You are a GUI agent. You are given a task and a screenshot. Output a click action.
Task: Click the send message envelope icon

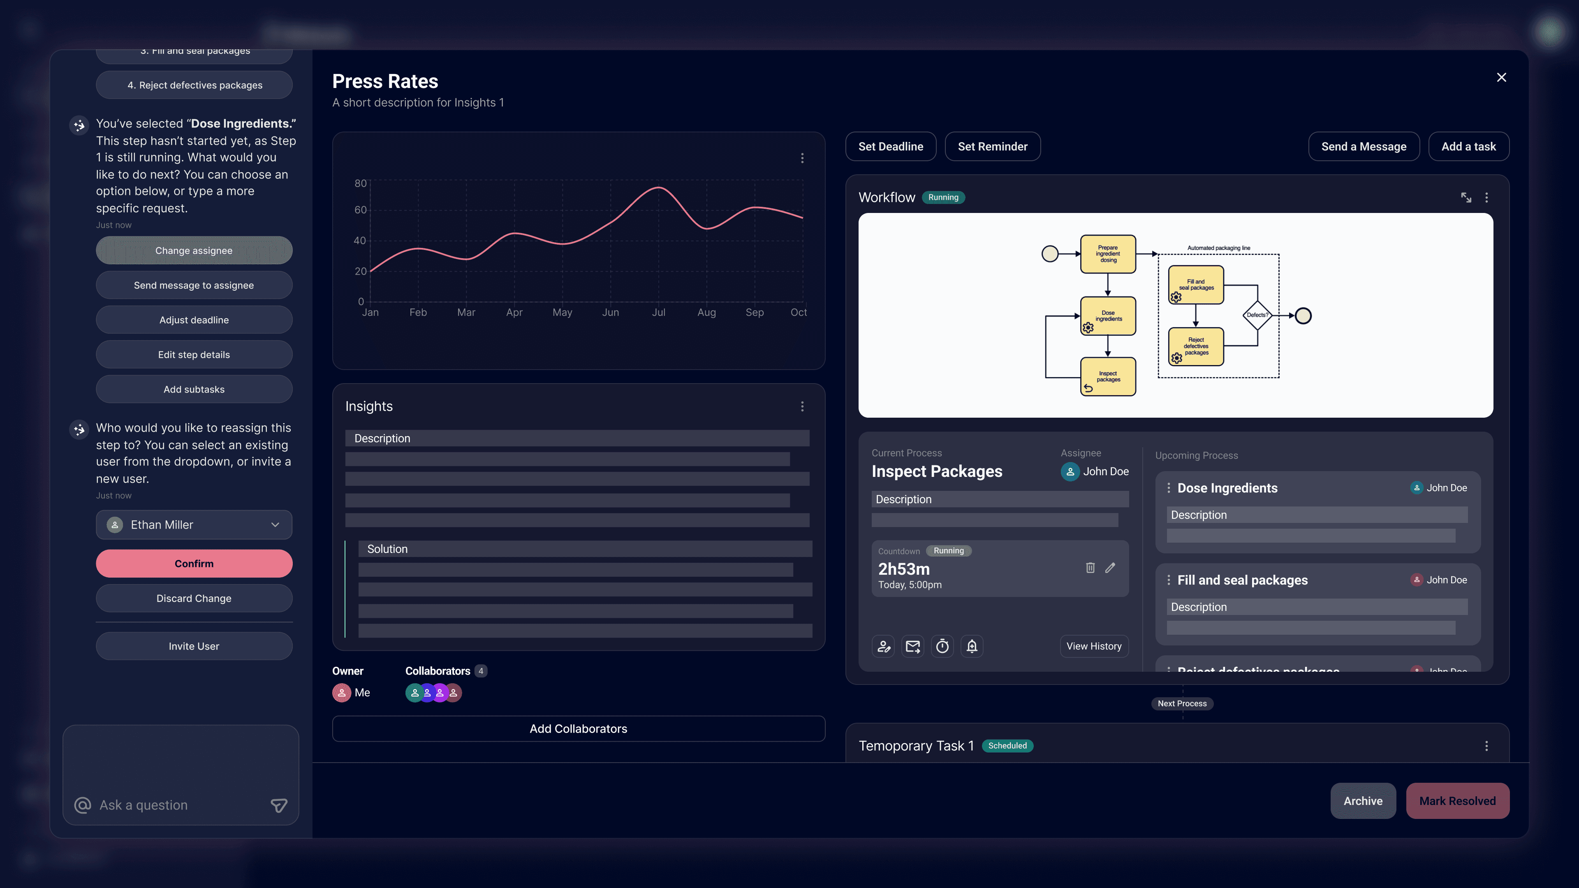[x=913, y=646]
